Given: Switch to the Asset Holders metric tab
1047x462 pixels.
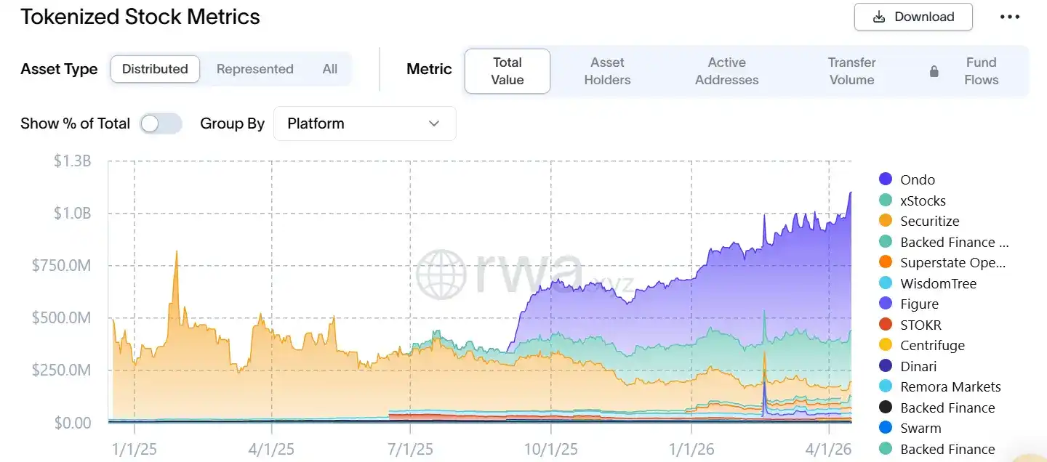Looking at the screenshot, I should pos(607,71).
